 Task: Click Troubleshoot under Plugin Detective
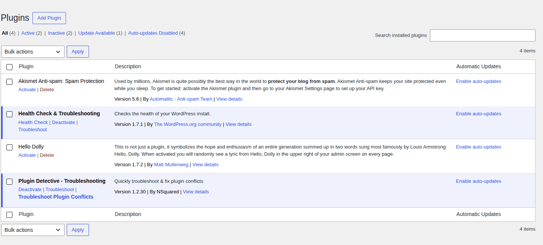(x=60, y=190)
